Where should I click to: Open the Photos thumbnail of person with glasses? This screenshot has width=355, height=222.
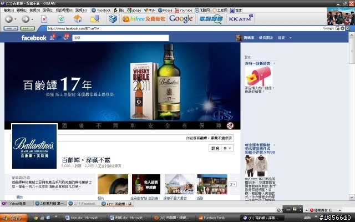[113, 184]
